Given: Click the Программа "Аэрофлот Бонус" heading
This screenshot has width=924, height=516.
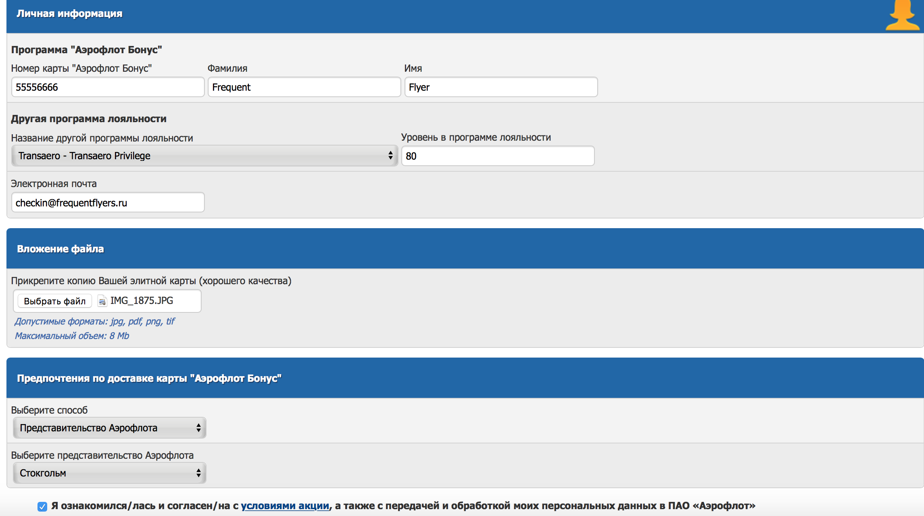Looking at the screenshot, I should click(x=86, y=50).
